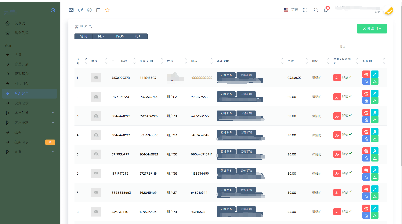Viewport: 402px width, 224px height.
Task: Select 管理客户 in the sidebar
Action: click(x=30, y=93)
